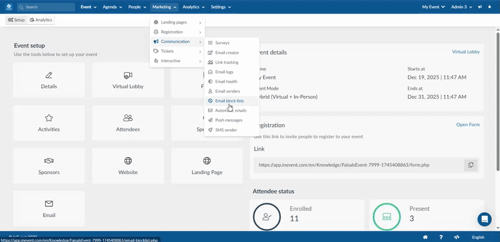
Task: Click the home icon in footer
Action: coord(425,237)
